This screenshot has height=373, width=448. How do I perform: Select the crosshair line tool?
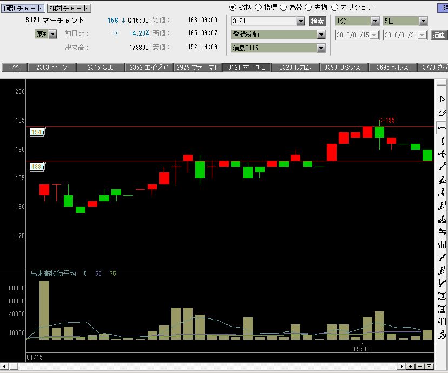[442, 154]
